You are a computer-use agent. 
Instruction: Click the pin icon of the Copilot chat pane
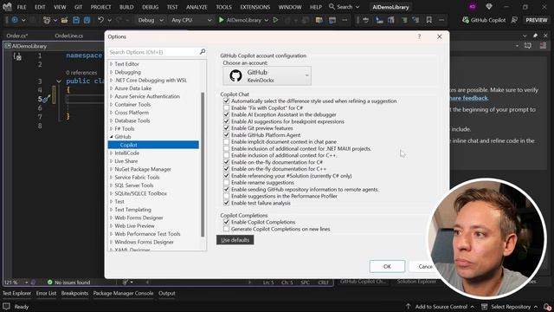[535, 36]
